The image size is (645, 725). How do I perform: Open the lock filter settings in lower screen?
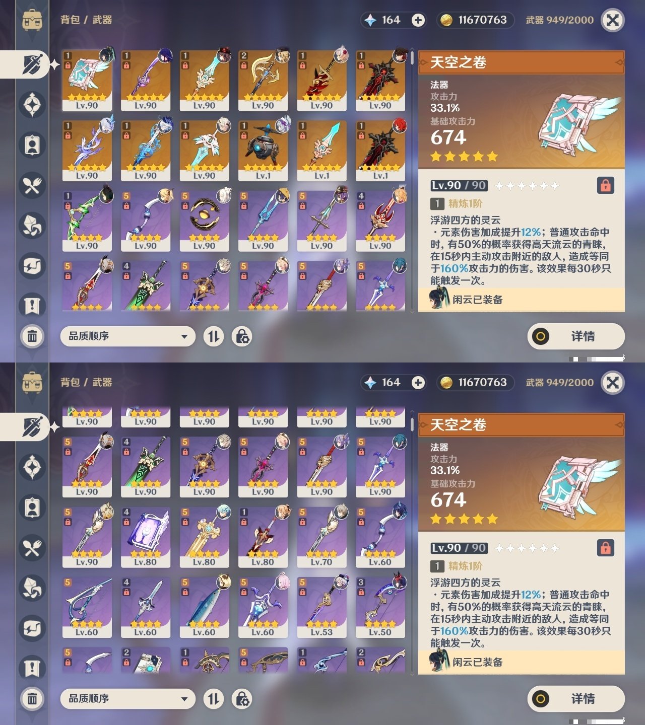242,699
